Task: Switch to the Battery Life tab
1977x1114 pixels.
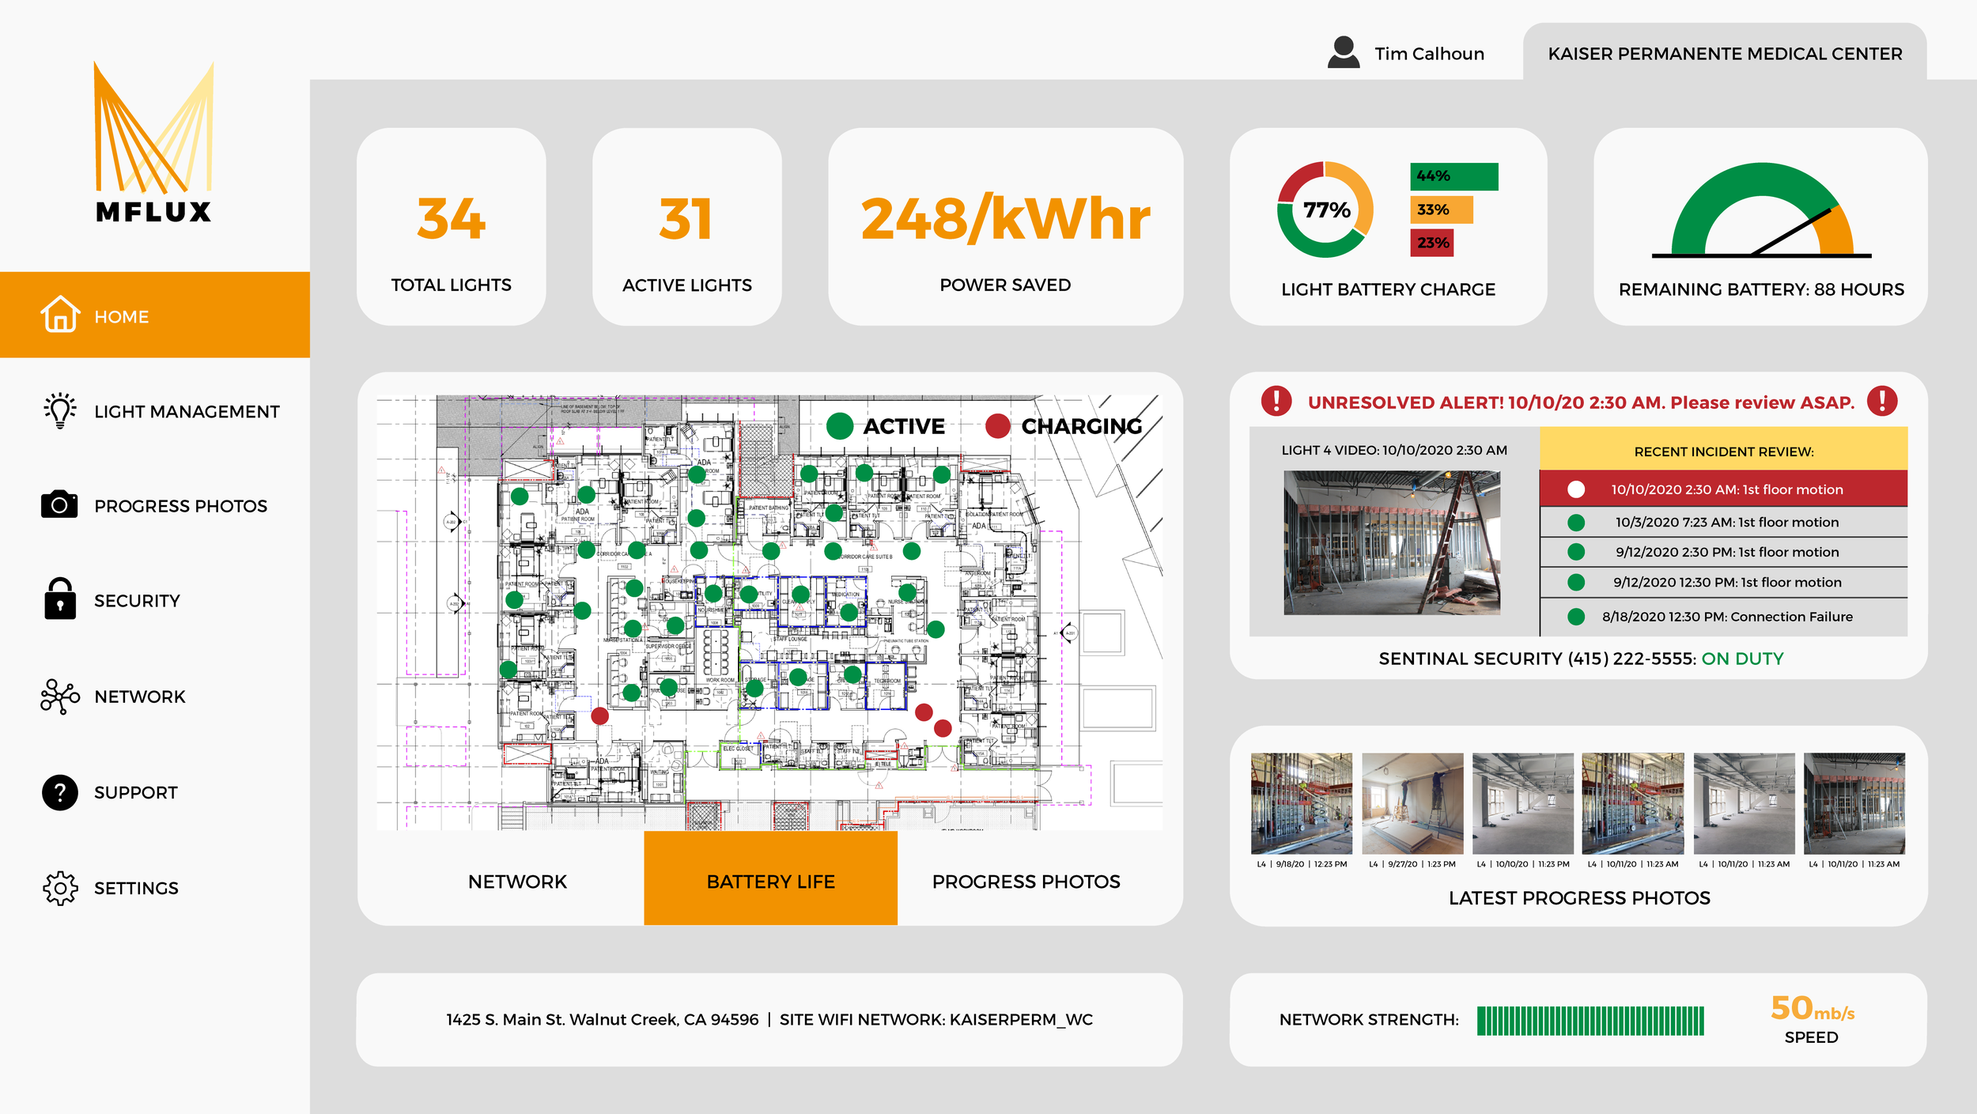Action: pyautogui.click(x=771, y=881)
